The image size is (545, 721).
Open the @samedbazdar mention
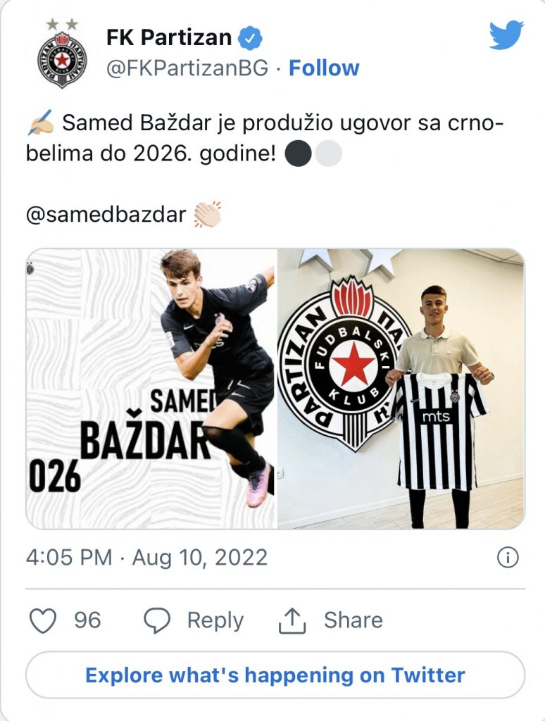(106, 214)
